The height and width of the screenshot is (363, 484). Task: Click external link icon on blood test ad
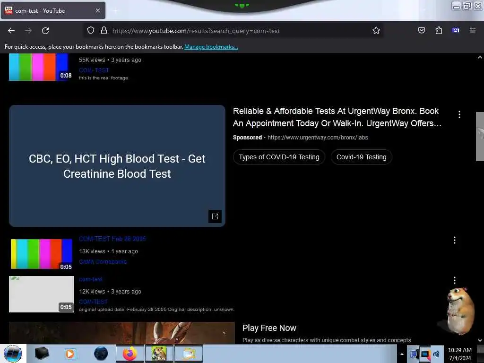tap(215, 216)
